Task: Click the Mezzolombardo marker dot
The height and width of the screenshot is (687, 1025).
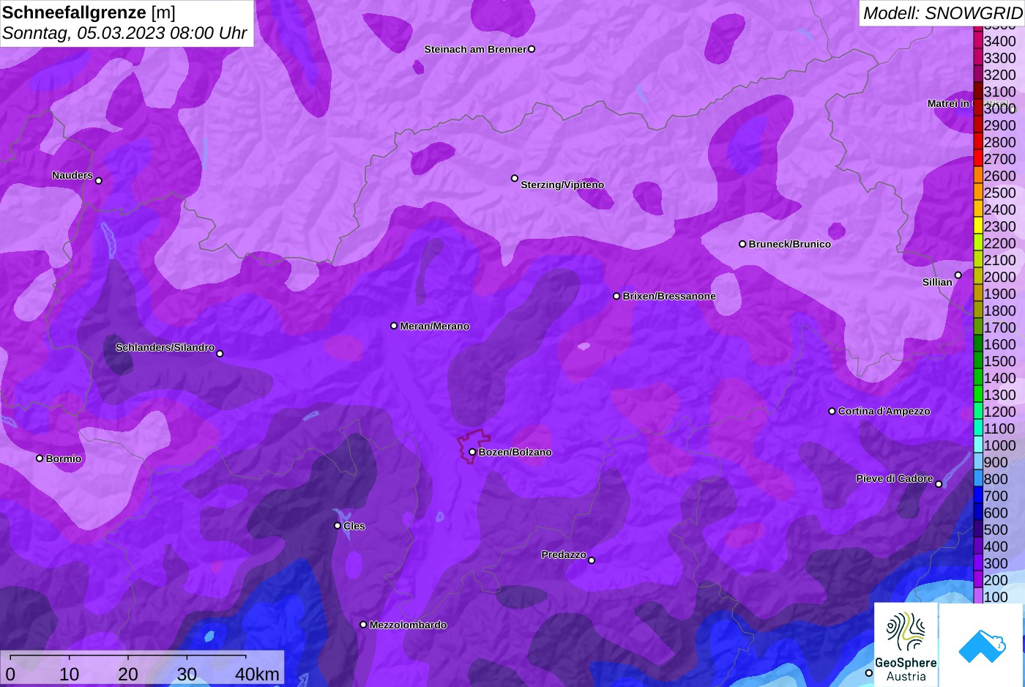Action: tap(363, 625)
